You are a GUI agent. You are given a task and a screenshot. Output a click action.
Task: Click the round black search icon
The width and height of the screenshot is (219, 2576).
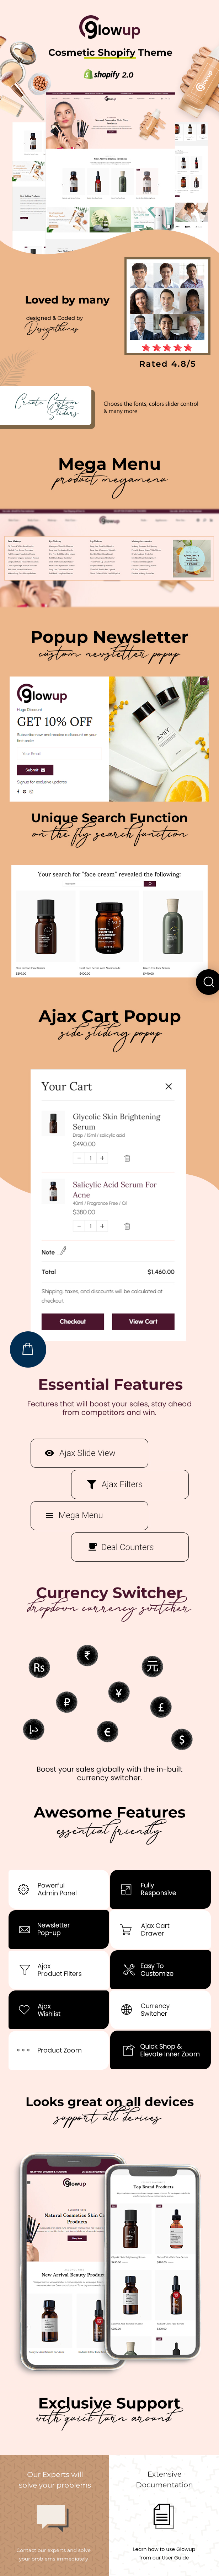(x=208, y=982)
